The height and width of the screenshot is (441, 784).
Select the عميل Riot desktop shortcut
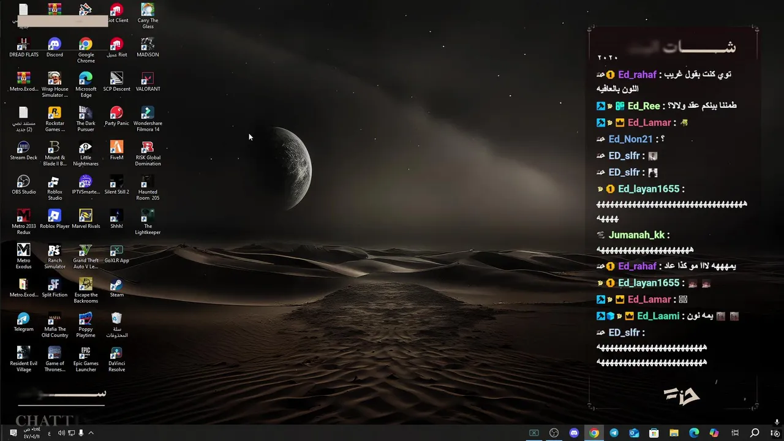click(116, 48)
